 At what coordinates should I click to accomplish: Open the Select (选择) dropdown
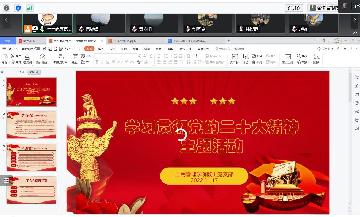316,62
